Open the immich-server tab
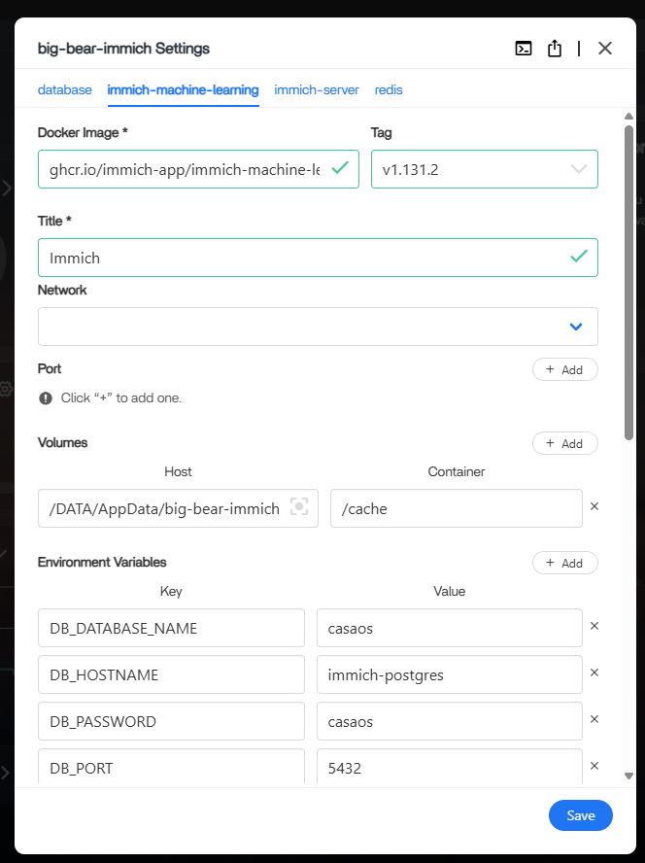 [x=317, y=89]
